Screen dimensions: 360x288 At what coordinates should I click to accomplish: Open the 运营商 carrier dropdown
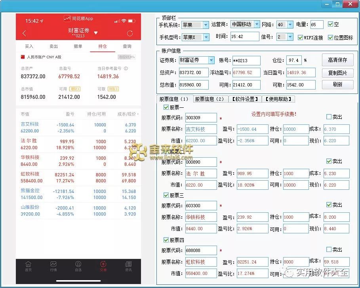click(257, 24)
